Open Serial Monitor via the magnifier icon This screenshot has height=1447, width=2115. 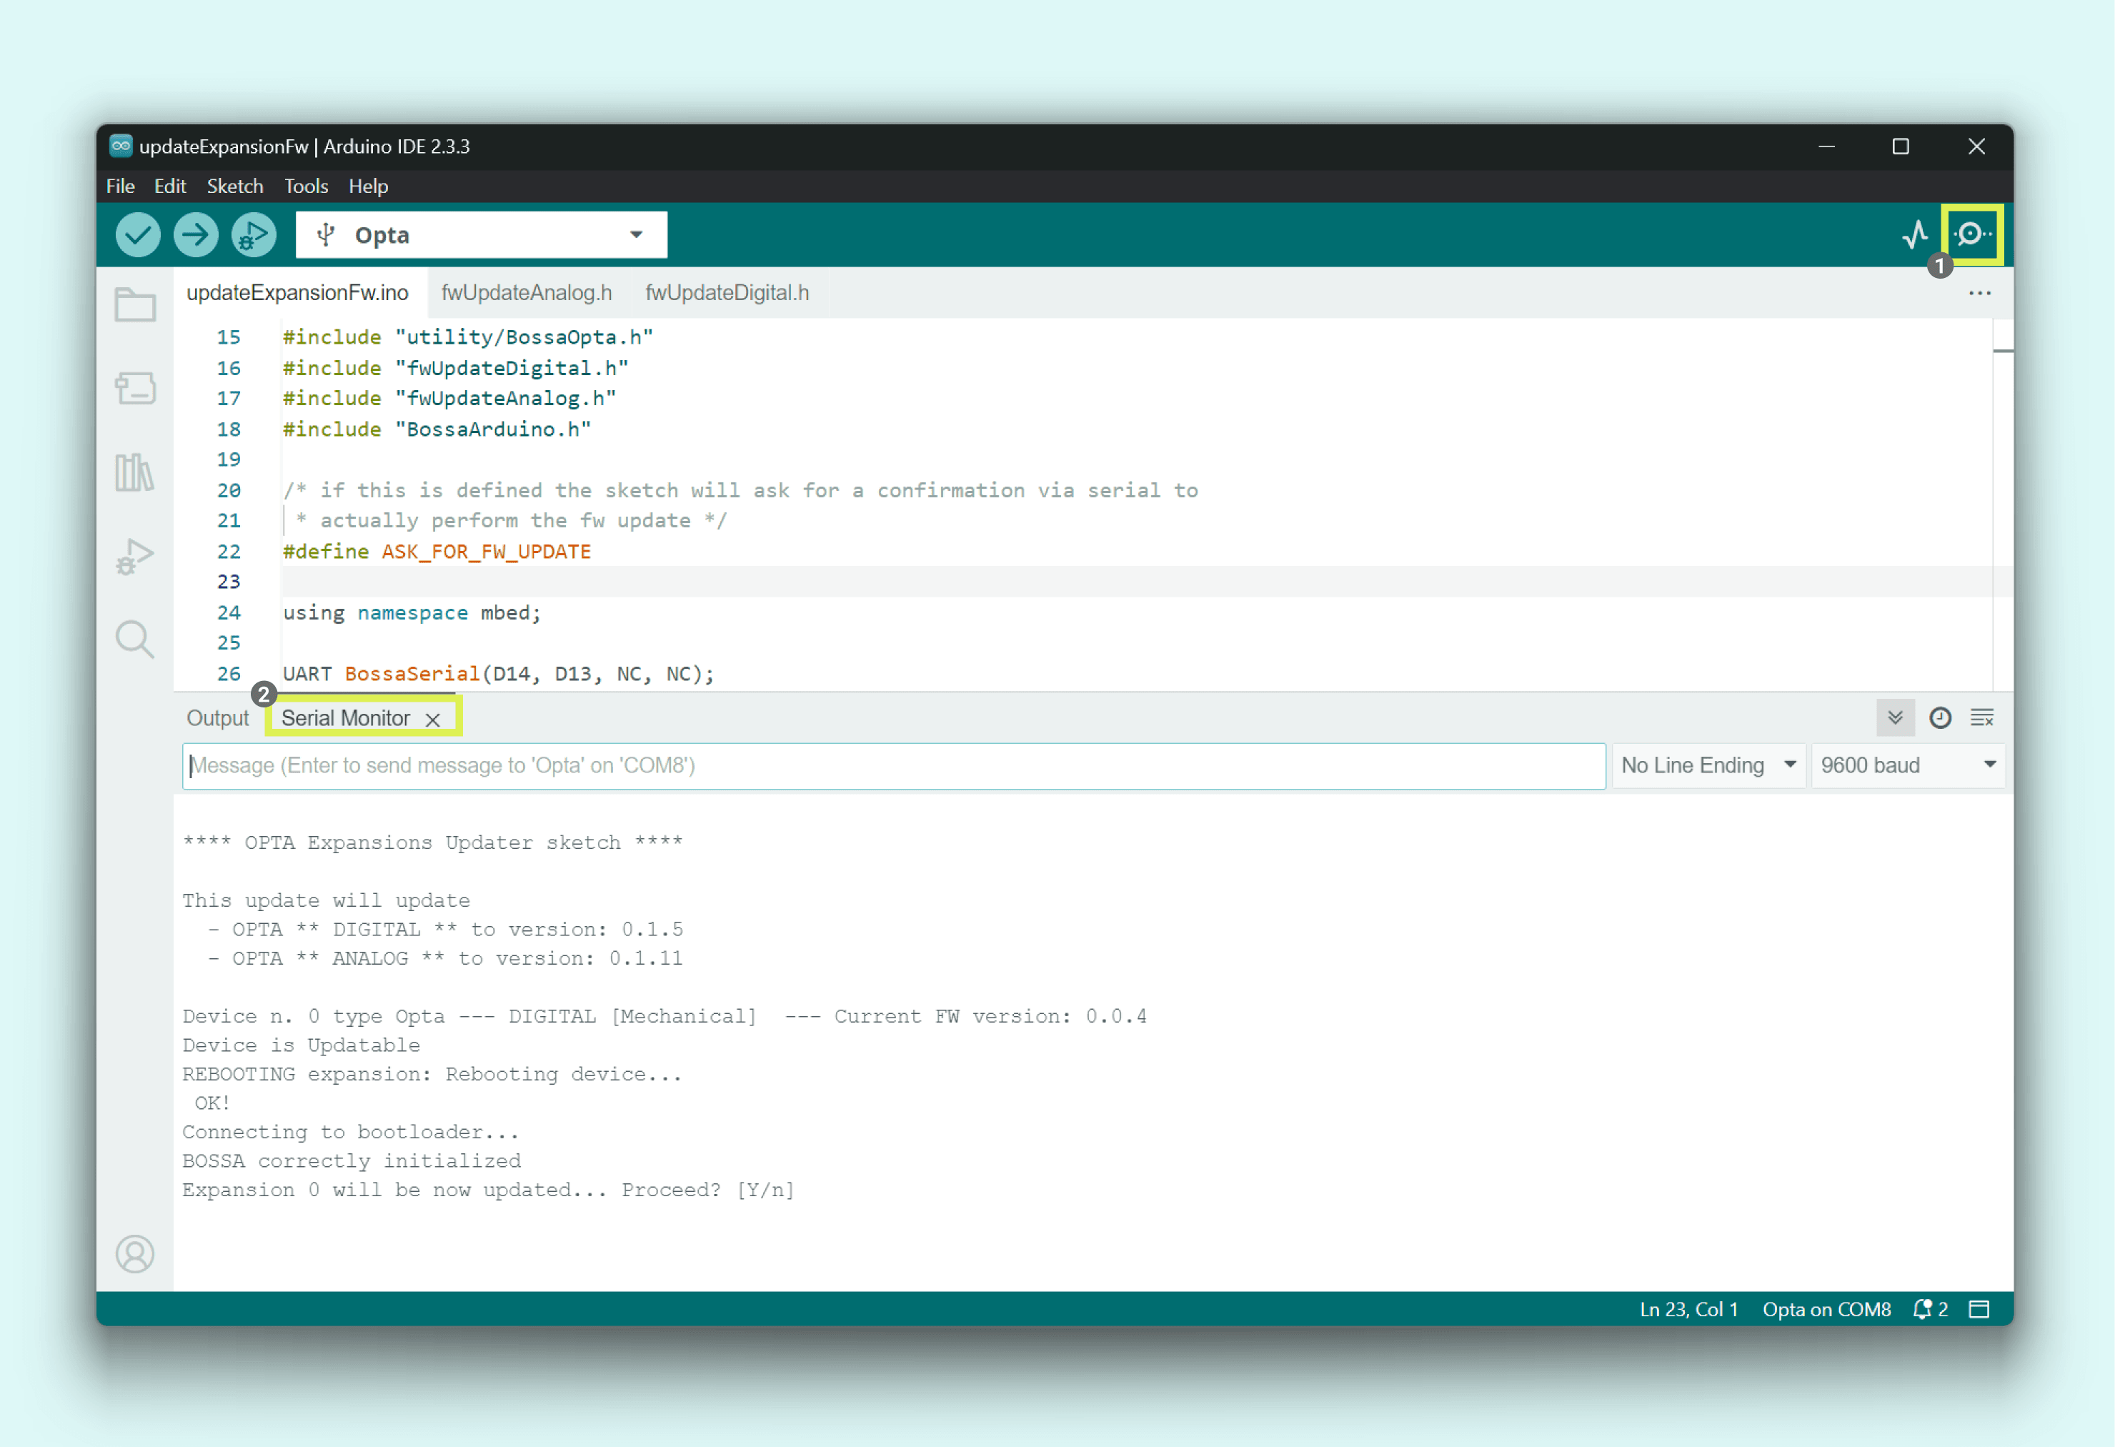[1971, 235]
